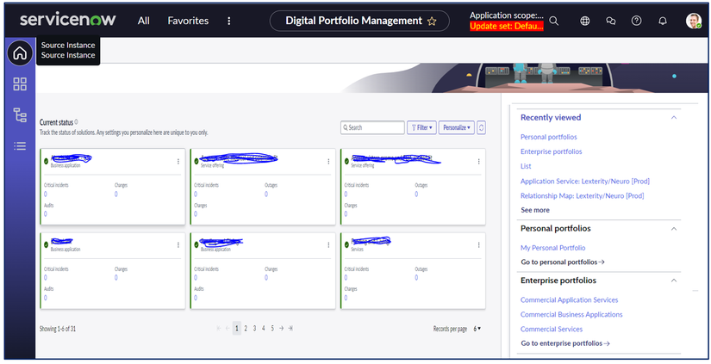Image resolution: width=711 pixels, height=364 pixels.
Task: Open the list icon in the sidebar
Action: coord(20,145)
